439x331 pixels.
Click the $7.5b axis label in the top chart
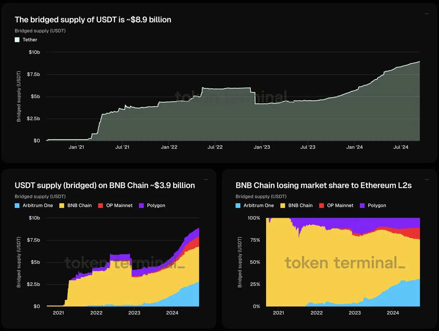click(x=34, y=74)
